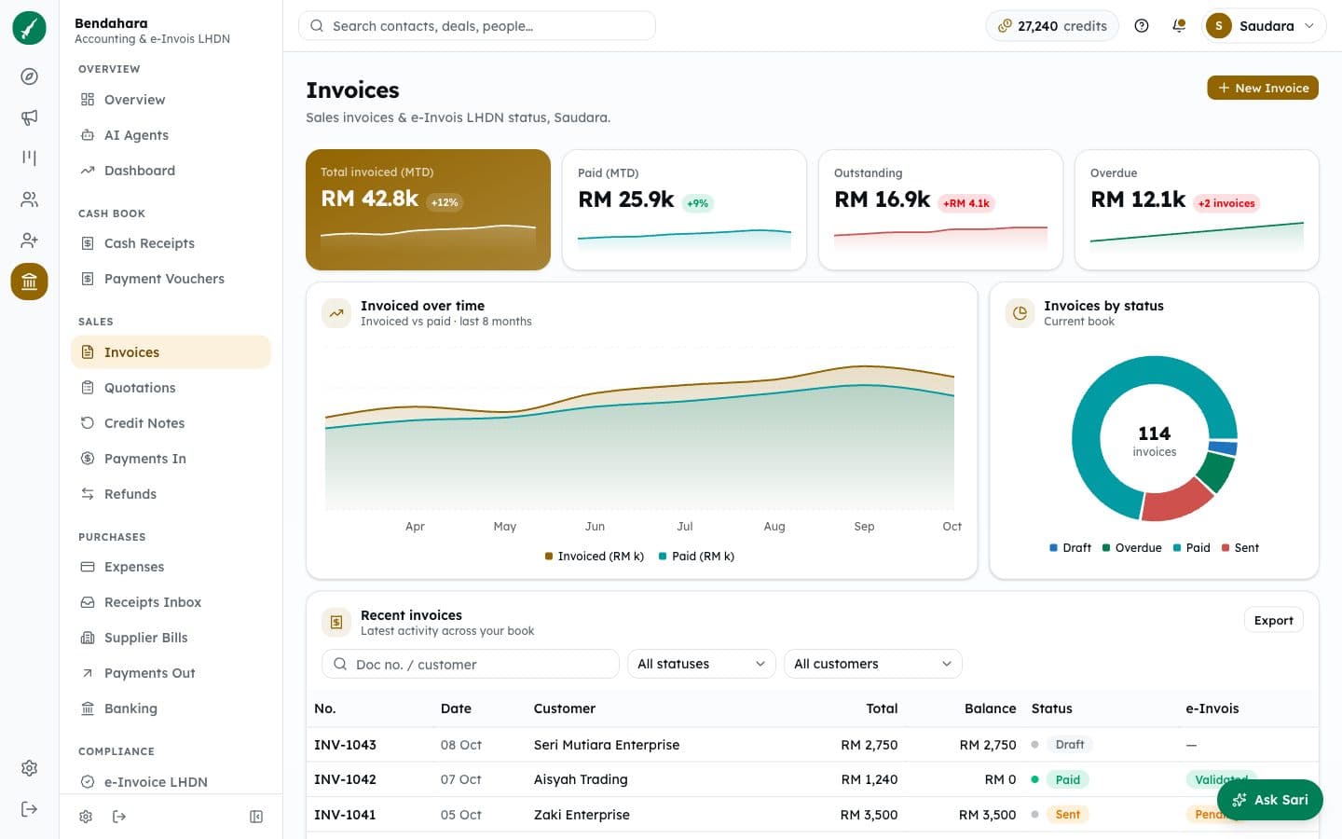This screenshot has height=839, width=1342.
Task: Open the All statuses filter dropdown
Action: click(x=701, y=664)
